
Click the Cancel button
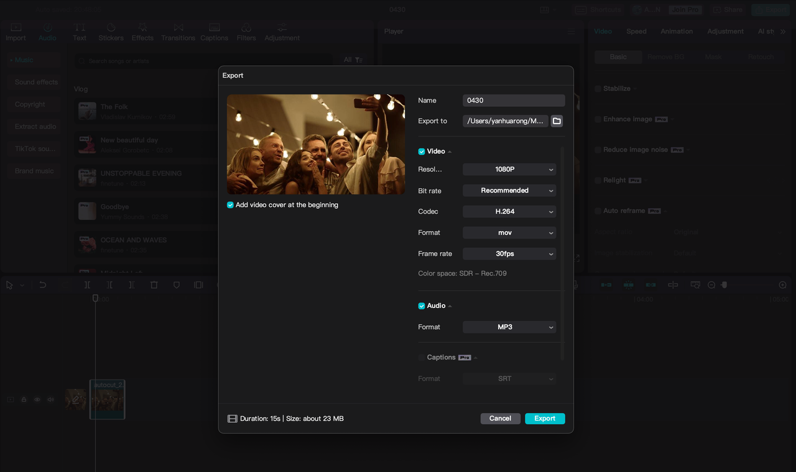point(500,418)
